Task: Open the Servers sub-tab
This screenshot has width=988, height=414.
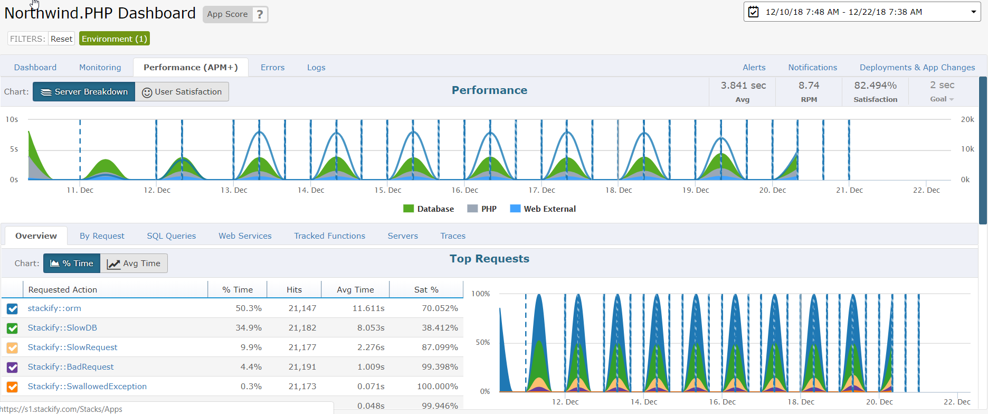Action: tap(403, 236)
